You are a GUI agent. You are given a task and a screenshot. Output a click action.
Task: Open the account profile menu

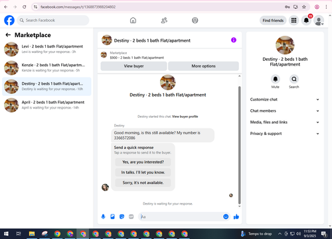click(x=319, y=21)
